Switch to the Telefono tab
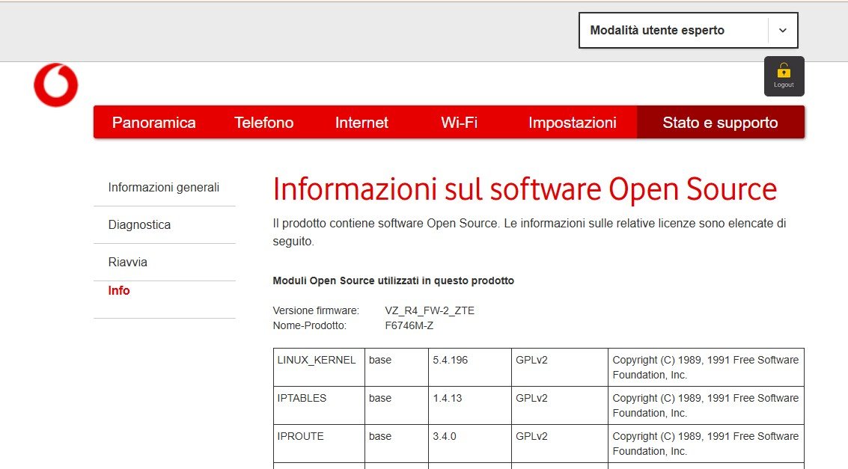848x469 pixels. [x=264, y=123]
